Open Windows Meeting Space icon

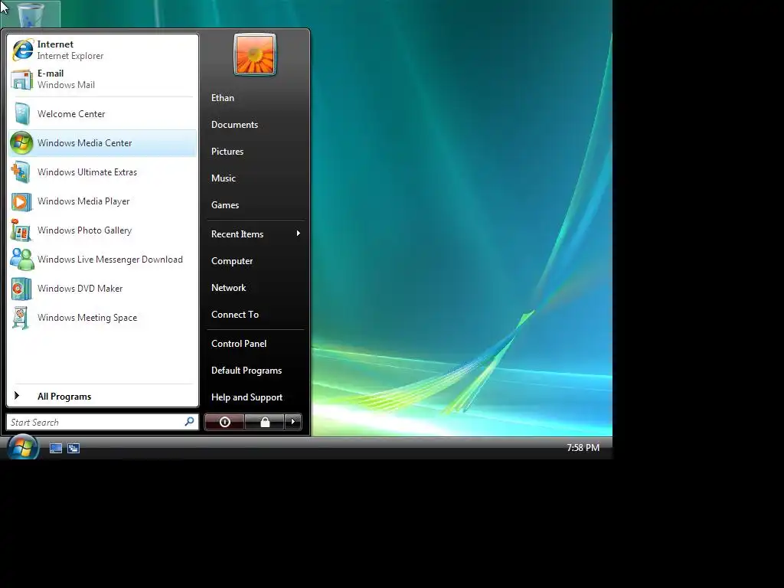21,318
